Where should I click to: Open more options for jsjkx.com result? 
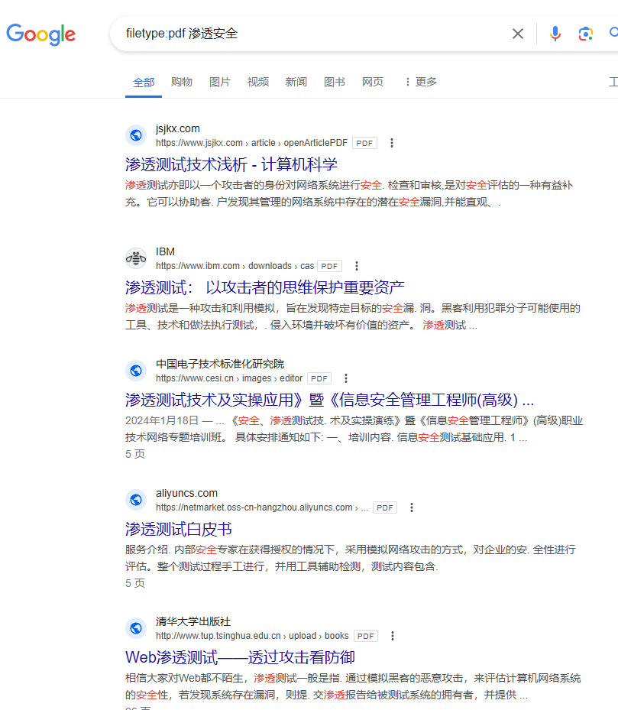[x=392, y=143]
